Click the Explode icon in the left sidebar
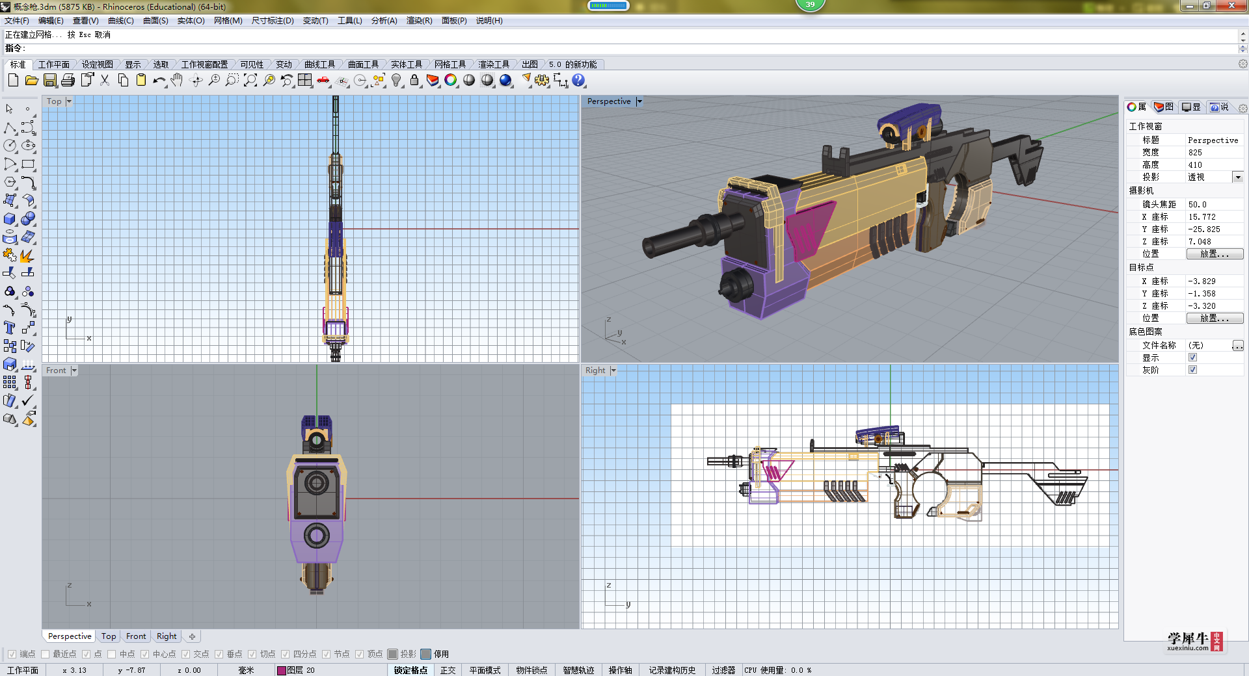The height and width of the screenshot is (676, 1249). (x=28, y=255)
